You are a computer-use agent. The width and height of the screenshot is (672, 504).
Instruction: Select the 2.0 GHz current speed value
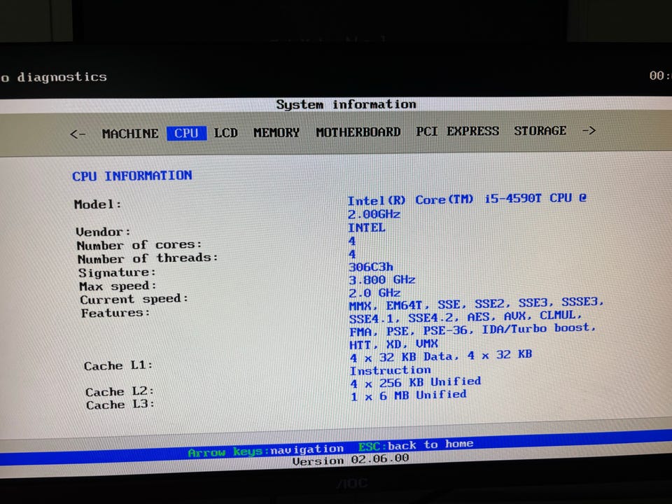374,293
